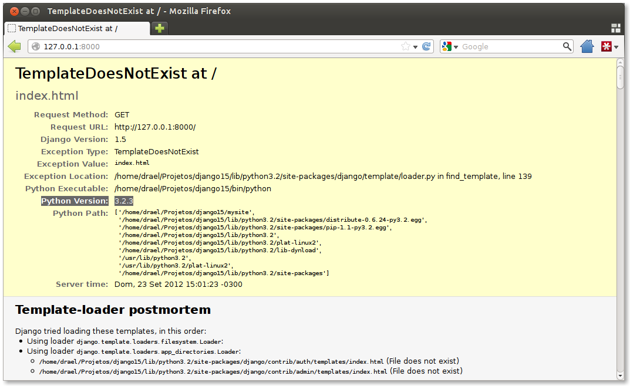Click the Request URL 'http://127.0.0.1:8000/'
The height and width of the screenshot is (386, 630).
tap(155, 127)
